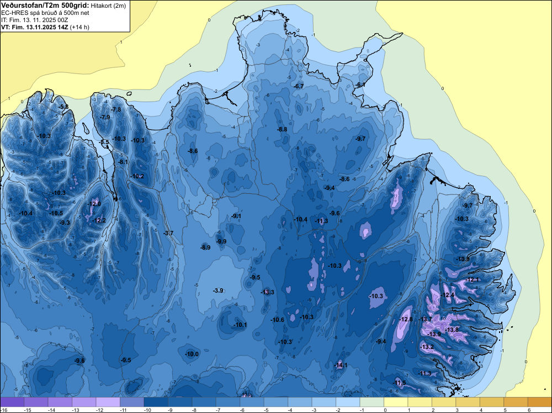Viewport: 552px width, 413px height.
Task: Click the dark blue legend swatch between -10 and -9
Action: click(x=156, y=402)
